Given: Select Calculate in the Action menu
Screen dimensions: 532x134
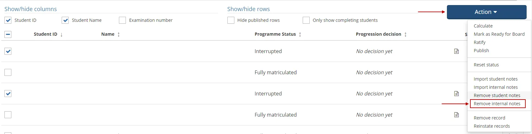Looking at the screenshot, I should (483, 26).
